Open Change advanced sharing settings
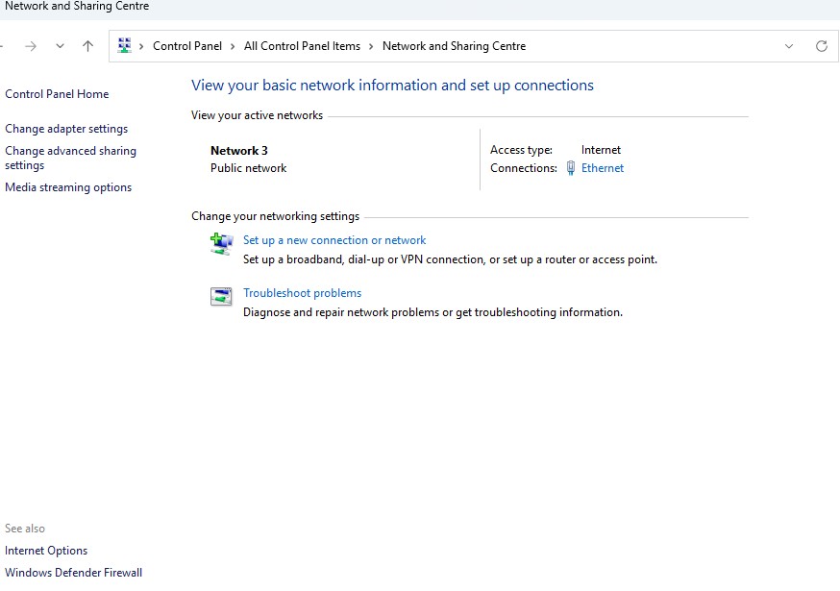This screenshot has width=840, height=591. pos(70,158)
